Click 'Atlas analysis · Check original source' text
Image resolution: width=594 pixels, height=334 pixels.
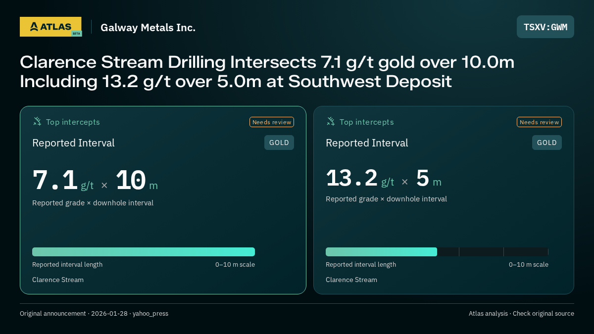coord(521,313)
